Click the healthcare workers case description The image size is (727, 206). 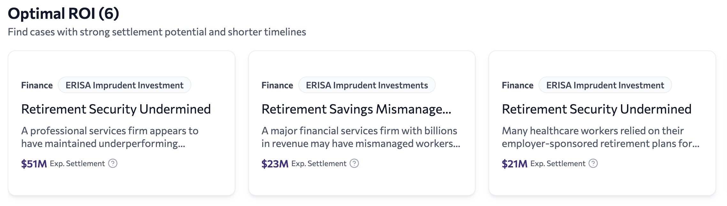click(x=600, y=137)
